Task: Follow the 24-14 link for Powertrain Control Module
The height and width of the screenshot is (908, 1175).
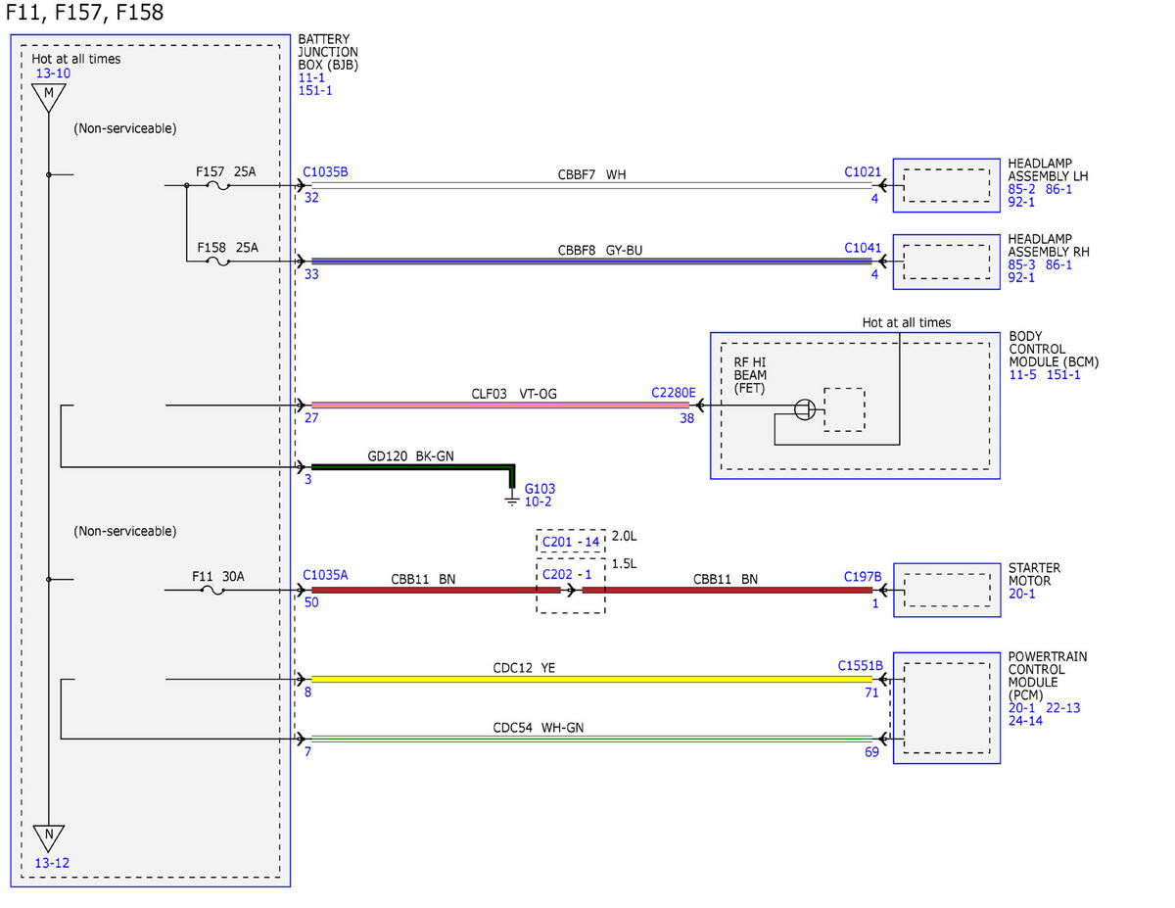Action: pyautogui.click(x=1026, y=720)
